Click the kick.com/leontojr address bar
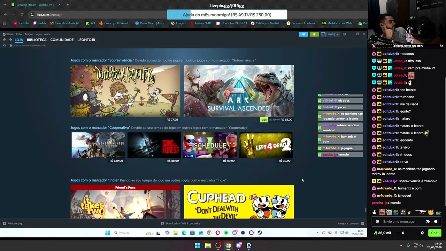 pos(49,15)
